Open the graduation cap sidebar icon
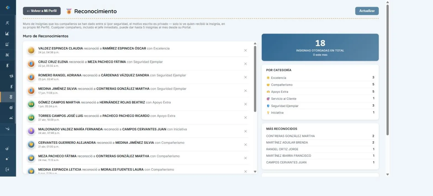 [11, 76]
